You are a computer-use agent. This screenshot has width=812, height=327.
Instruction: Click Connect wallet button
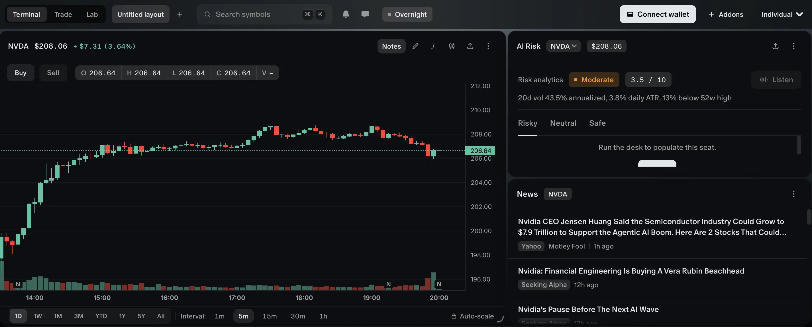pyautogui.click(x=658, y=14)
